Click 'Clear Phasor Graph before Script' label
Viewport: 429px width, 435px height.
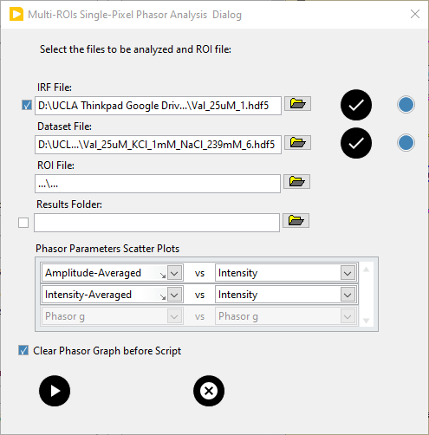(107, 351)
